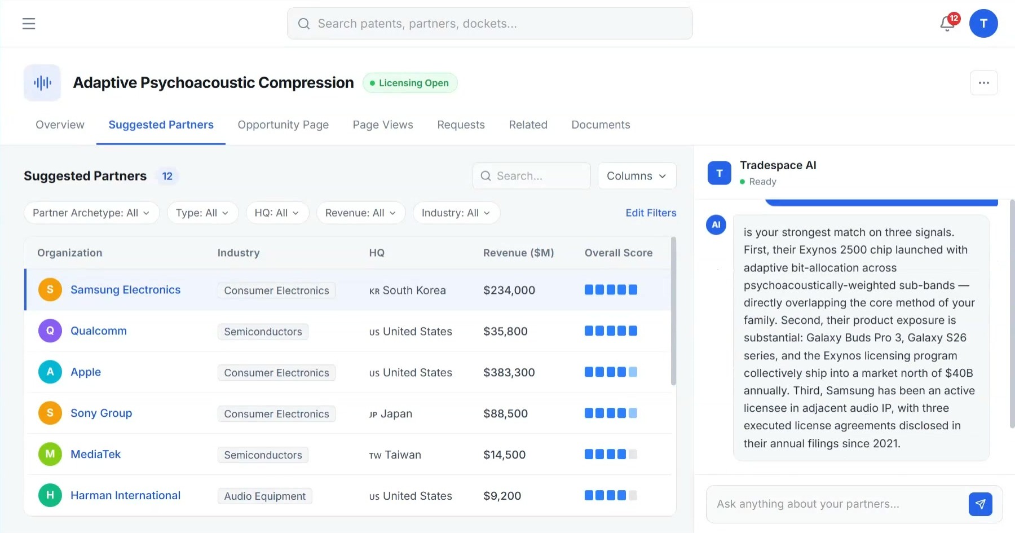
Task: Open the three-dot more options menu
Action: tap(984, 83)
